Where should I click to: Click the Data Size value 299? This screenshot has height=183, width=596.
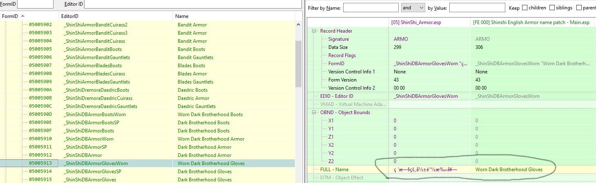[397, 47]
